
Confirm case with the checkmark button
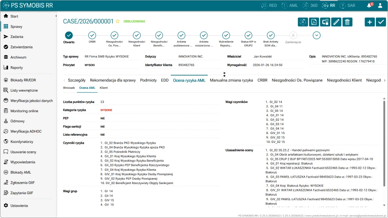pyautogui.click(x=381, y=22)
